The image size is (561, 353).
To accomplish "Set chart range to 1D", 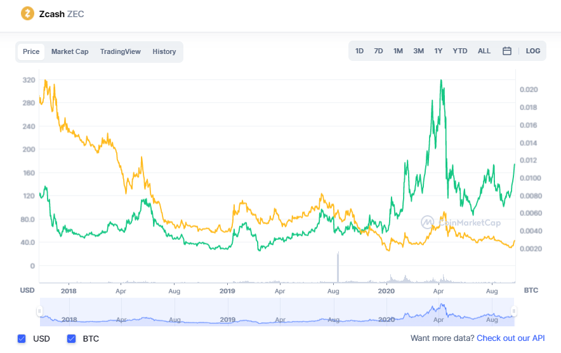I will pyautogui.click(x=359, y=51).
